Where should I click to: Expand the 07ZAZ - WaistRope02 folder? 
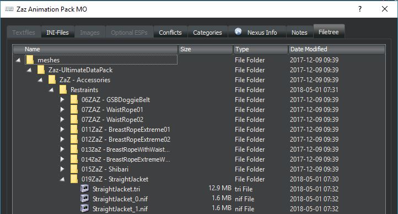[x=62, y=119]
